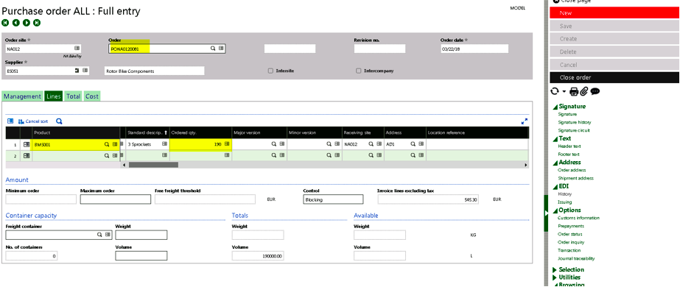Expand the Selection section
This screenshot has width=680, height=287.
click(555, 269)
